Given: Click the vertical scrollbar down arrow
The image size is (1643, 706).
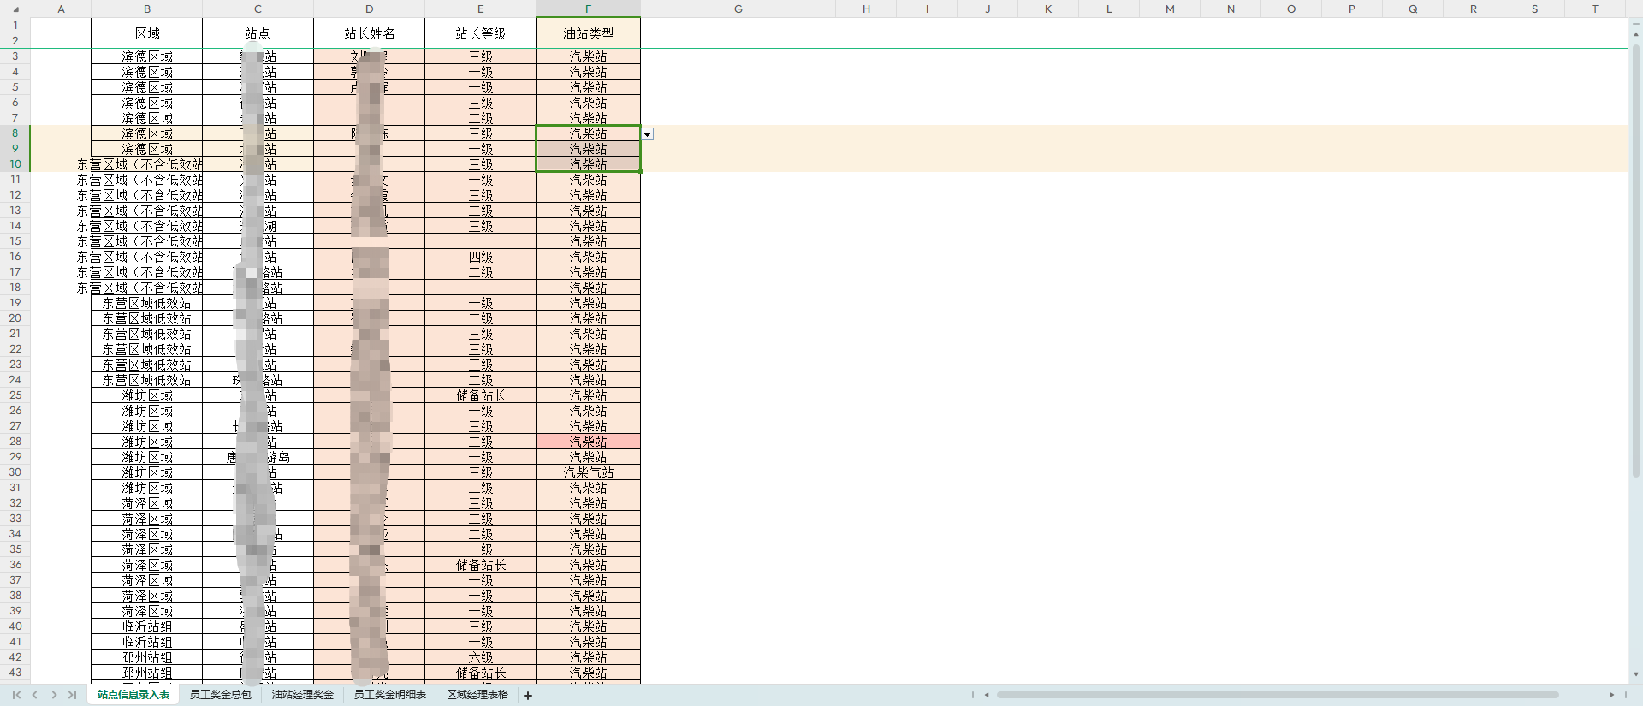Looking at the screenshot, I should [1636, 674].
